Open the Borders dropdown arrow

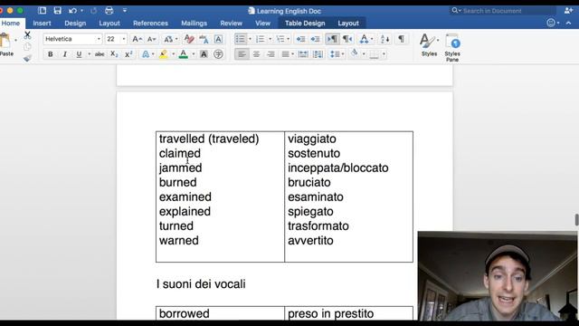click(384, 54)
